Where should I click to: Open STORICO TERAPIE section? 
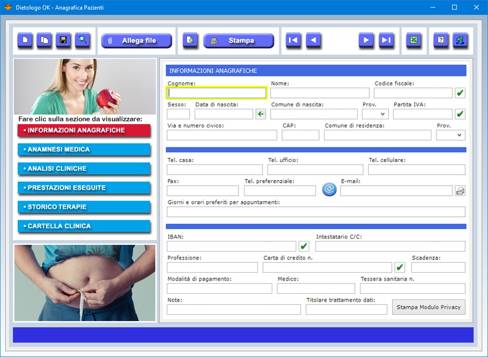tap(84, 207)
